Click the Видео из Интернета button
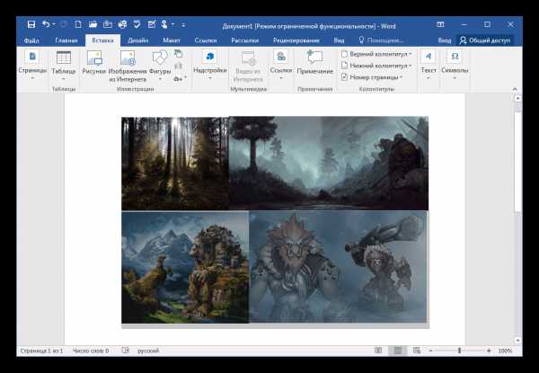 pyautogui.click(x=248, y=67)
